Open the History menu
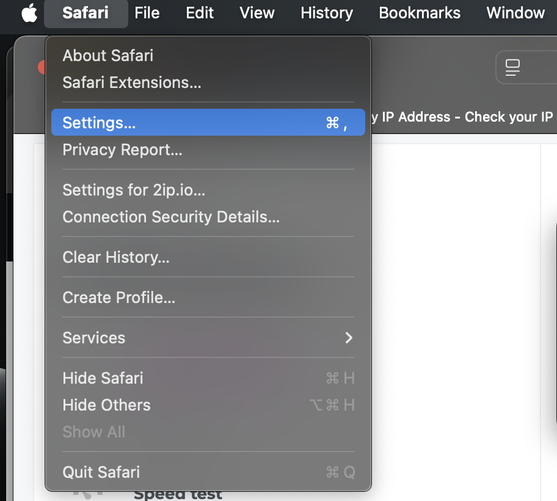This screenshot has width=557, height=501. pyautogui.click(x=327, y=13)
